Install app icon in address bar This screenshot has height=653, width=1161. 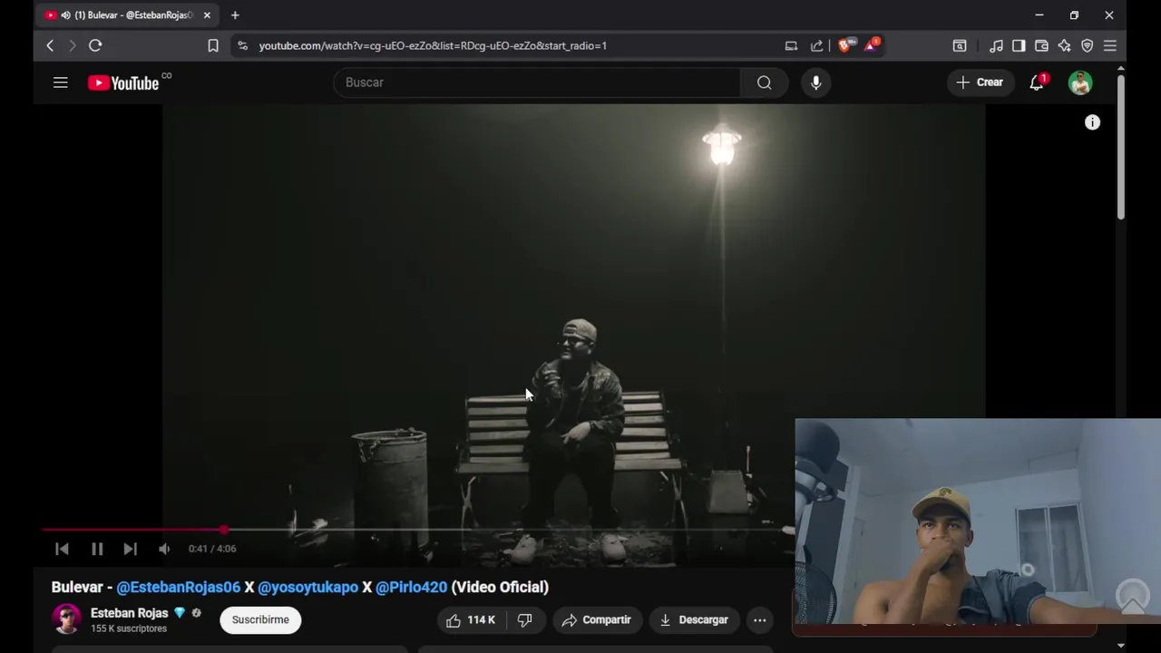(x=791, y=45)
